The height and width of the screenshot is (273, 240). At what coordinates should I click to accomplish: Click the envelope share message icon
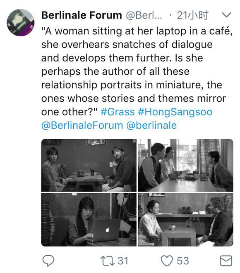pyautogui.click(x=226, y=261)
